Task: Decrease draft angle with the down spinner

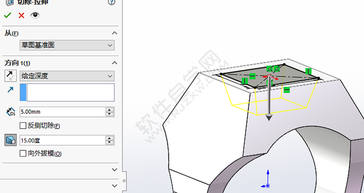Action: click(109, 143)
